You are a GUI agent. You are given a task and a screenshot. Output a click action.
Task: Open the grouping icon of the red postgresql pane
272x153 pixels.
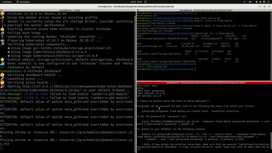(138, 83)
